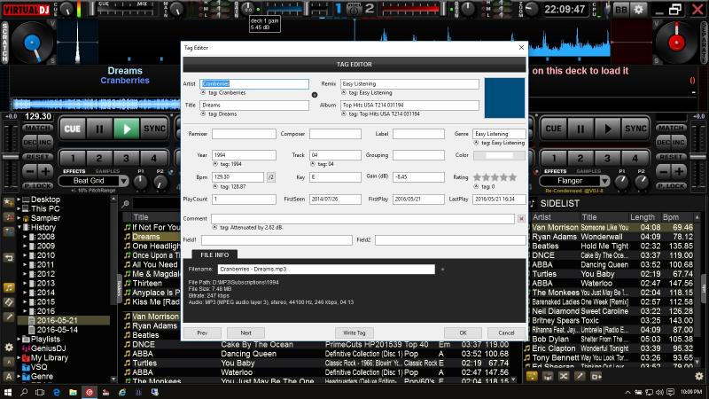Go to Next track in Tag Editor
This screenshot has height=399, width=709.
tap(245, 333)
